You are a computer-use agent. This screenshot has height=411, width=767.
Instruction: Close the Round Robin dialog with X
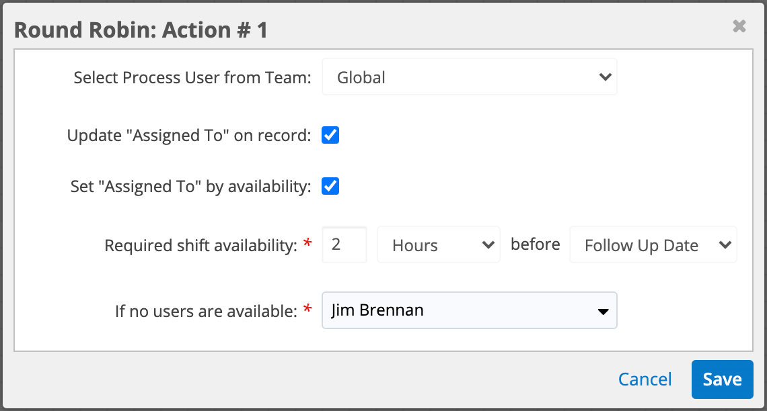[x=739, y=26]
